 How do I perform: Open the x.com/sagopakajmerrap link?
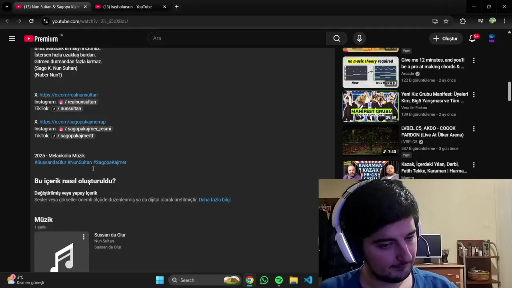click(x=72, y=122)
